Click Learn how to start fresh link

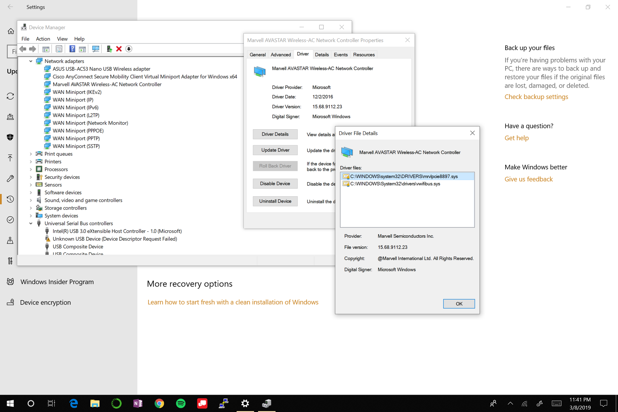233,302
